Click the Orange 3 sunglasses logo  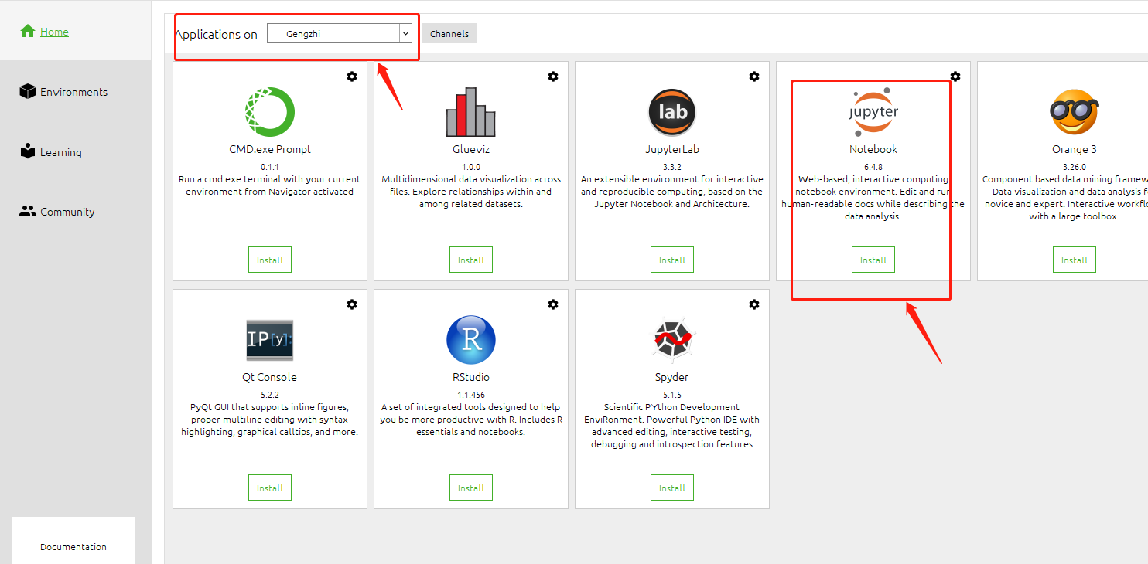[1075, 112]
